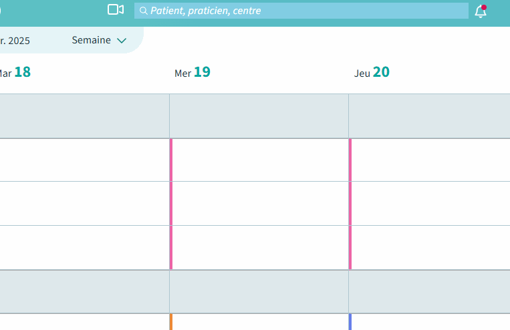Click the lower gray band in Thursday column
The image size is (510, 330).
point(429,291)
